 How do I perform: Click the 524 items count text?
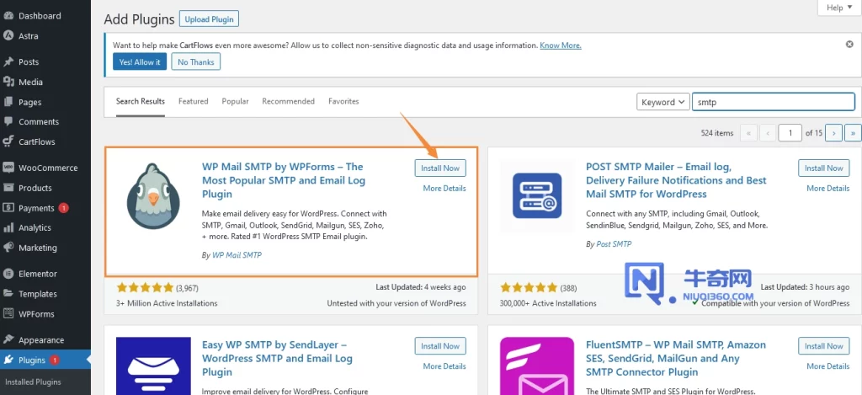(x=717, y=133)
